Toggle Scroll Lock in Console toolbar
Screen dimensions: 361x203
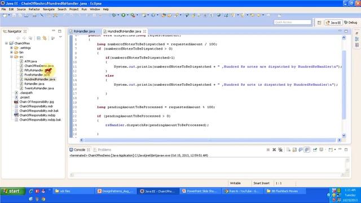click(294, 150)
